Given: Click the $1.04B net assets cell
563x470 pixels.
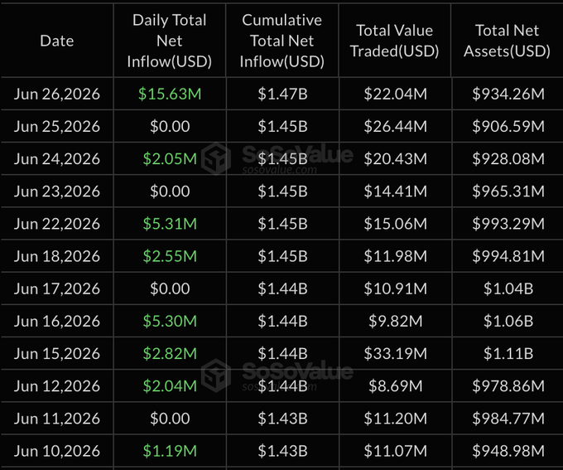Looking at the screenshot, I should (508, 288).
